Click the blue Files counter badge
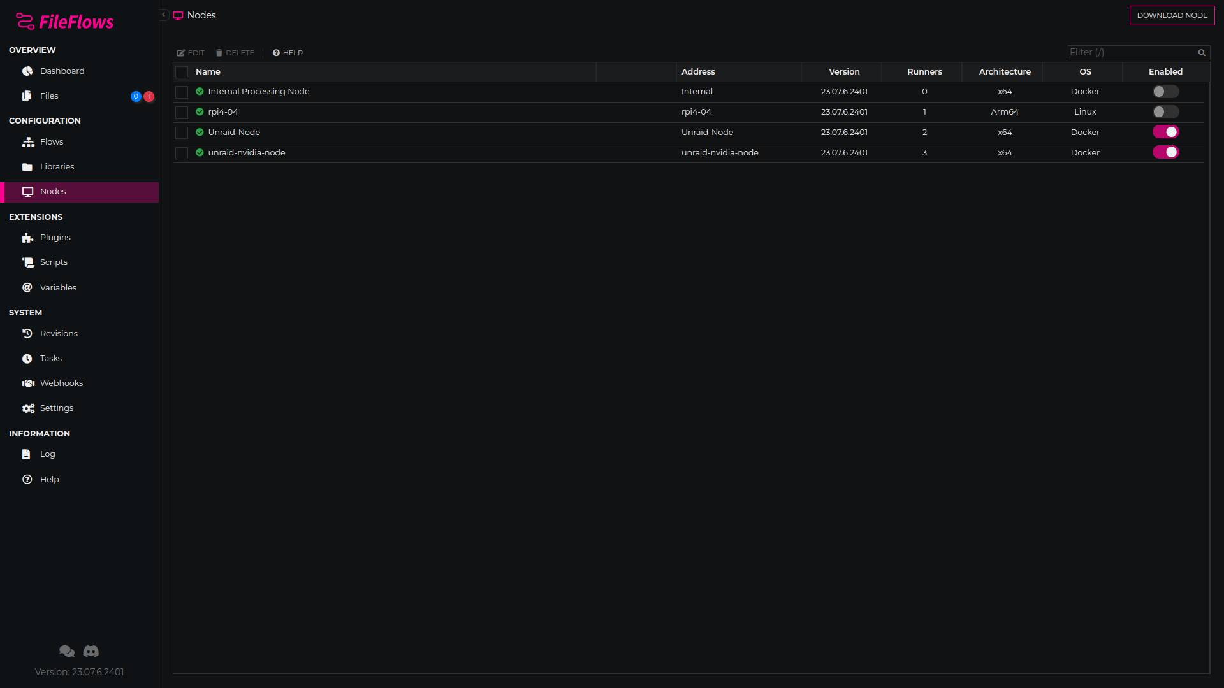Image resolution: width=1224 pixels, height=688 pixels. pos(136,96)
